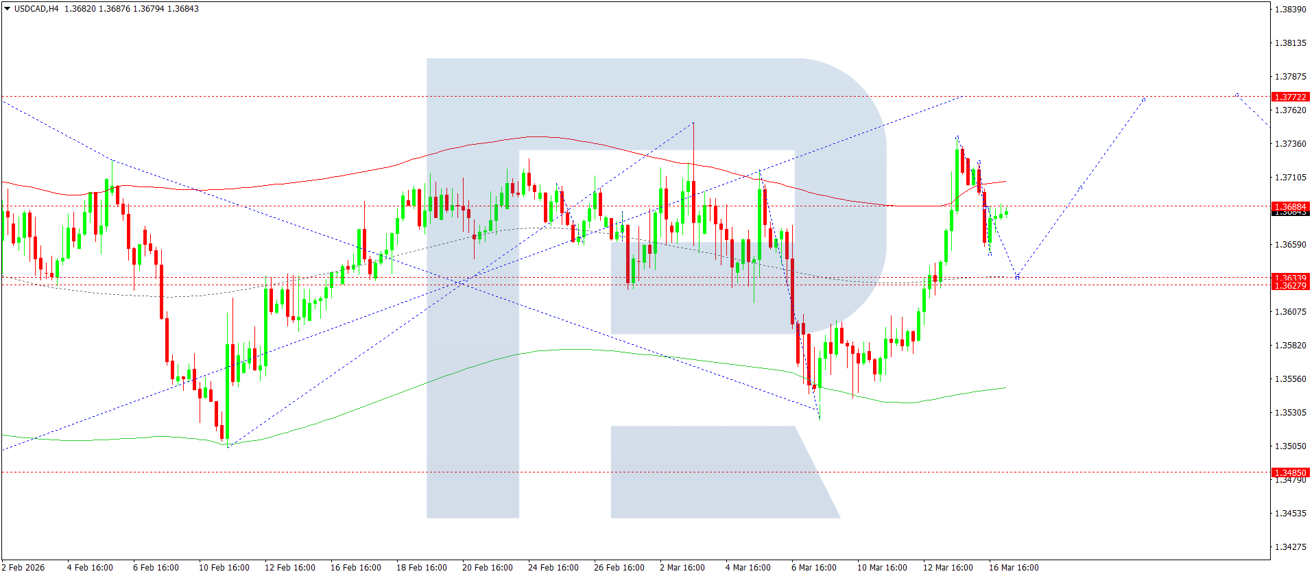This screenshot has height=576, width=1314.
Task: Click the OHLC quote values in header
Action: coord(131,9)
